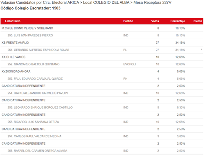
Task: Click the 27 votes value in Espindola Rojas's row
Action: [x=158, y=50]
